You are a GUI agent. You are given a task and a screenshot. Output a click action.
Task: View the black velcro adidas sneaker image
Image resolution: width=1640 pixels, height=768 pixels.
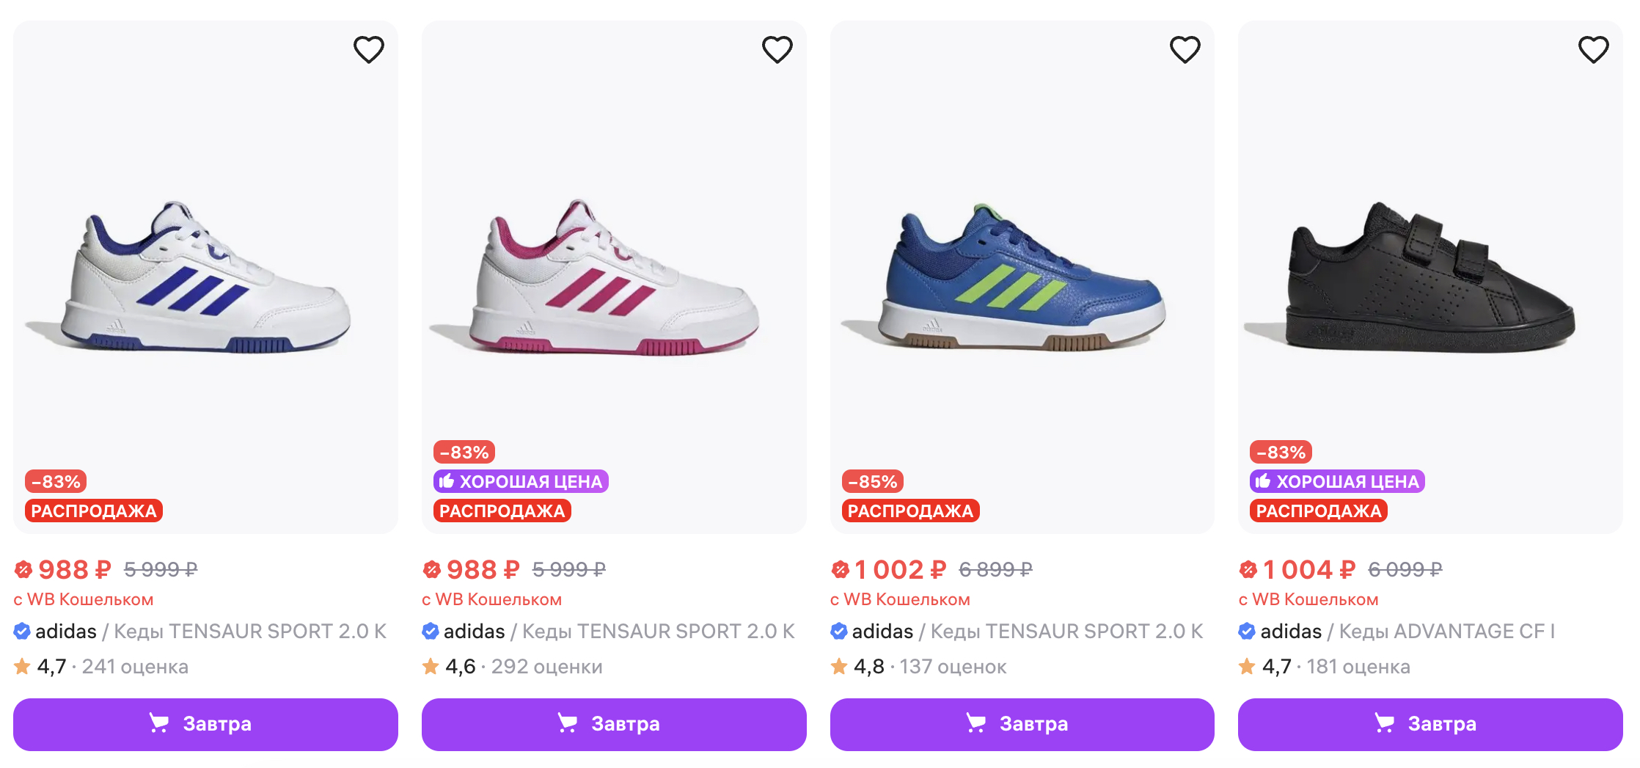point(1430,279)
